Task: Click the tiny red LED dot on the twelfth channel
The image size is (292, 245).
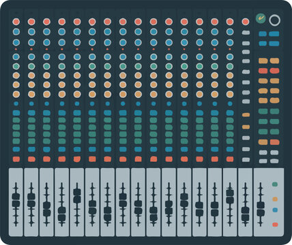Action: tap(184, 49)
